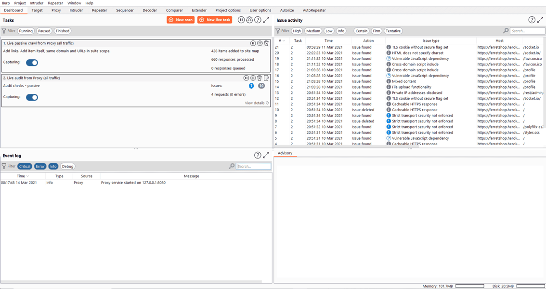This screenshot has height=289, width=546.
Task: Open the Tasks panel settings gear
Action: coord(249,20)
